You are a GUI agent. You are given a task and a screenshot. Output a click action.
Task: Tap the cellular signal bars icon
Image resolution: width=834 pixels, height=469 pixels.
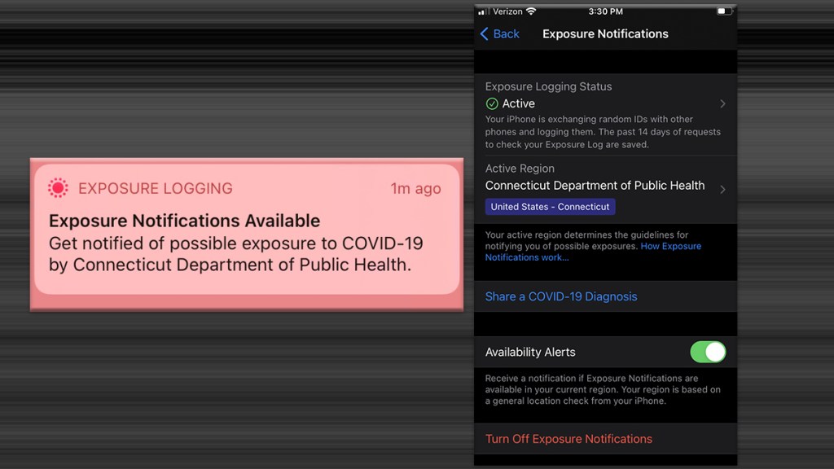coord(484,11)
